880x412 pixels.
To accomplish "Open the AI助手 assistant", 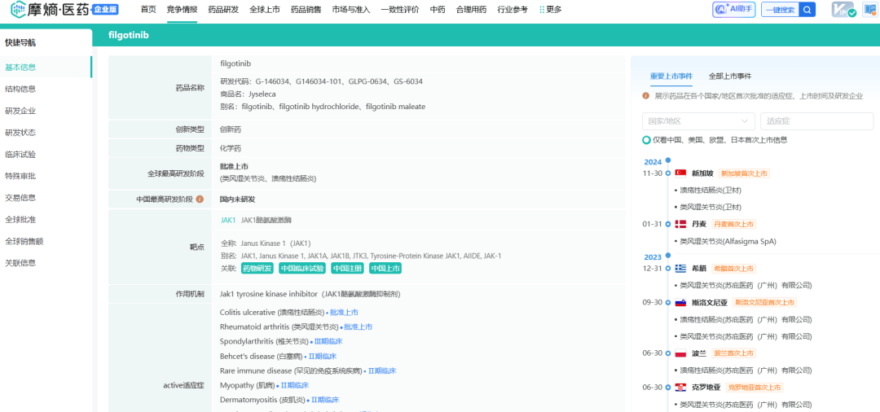I will [x=734, y=10].
